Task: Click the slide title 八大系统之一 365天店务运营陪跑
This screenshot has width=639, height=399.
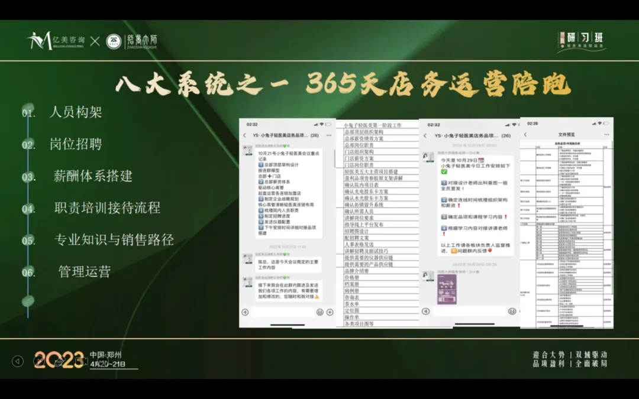Action: (343, 85)
